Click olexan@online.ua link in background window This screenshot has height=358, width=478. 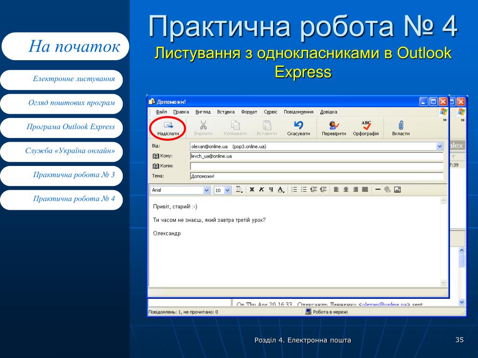click(384, 304)
